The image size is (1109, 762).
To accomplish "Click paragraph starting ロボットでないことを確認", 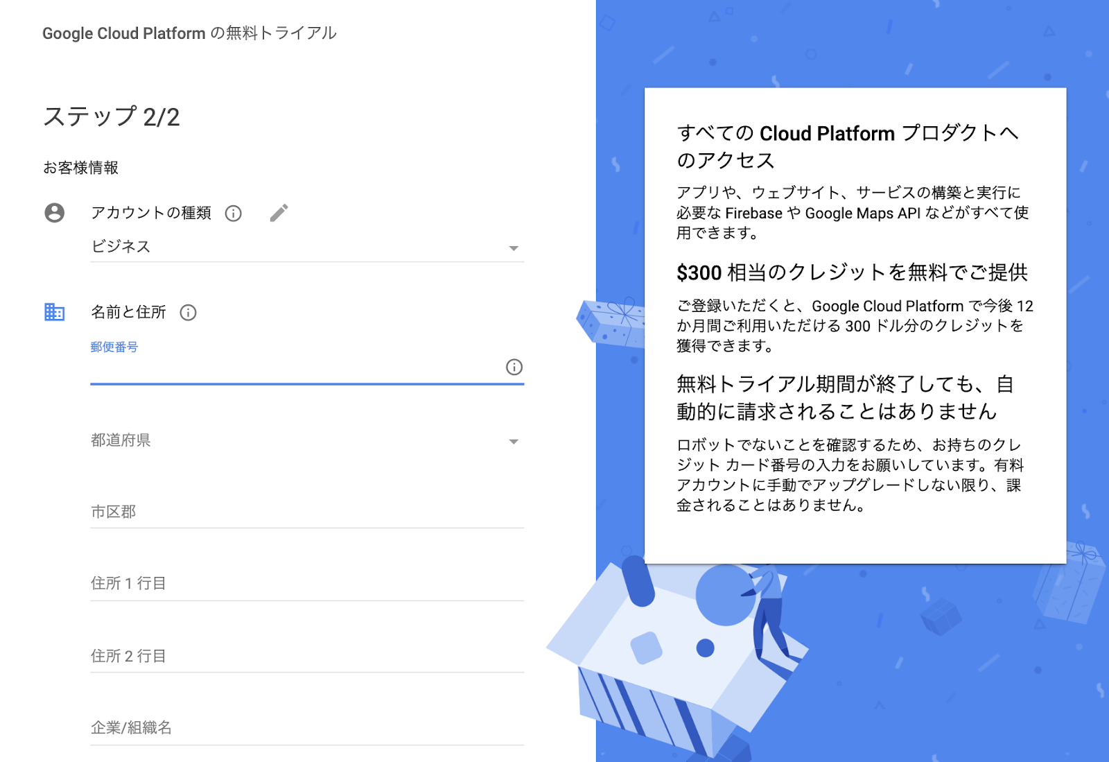I will pyautogui.click(x=850, y=475).
